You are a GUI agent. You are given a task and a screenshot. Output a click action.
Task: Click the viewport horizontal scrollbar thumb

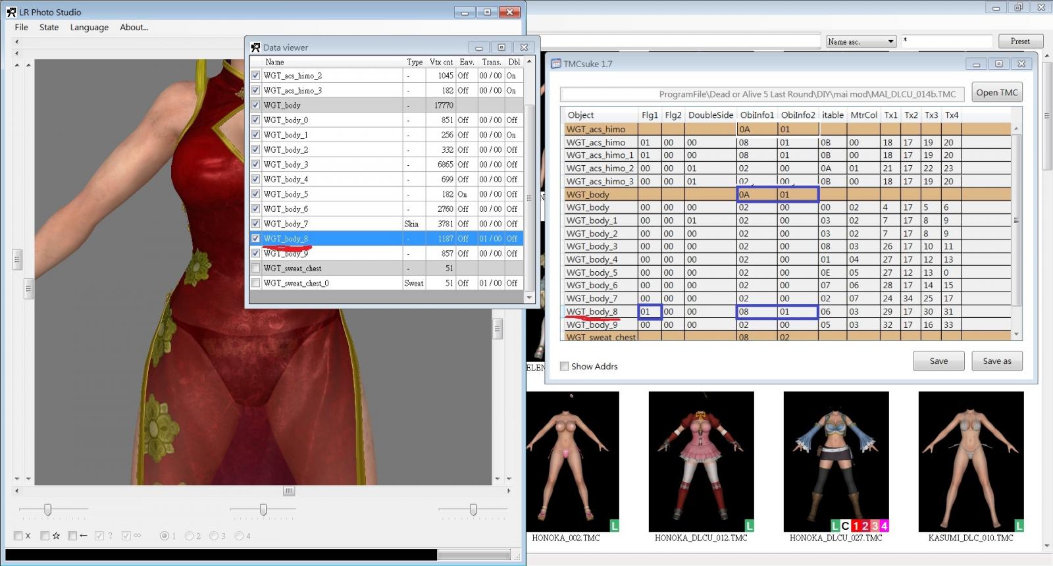coord(289,491)
